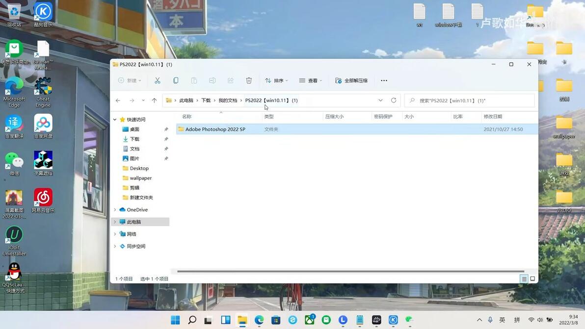Sort by the 类型 column header
The image size is (585, 329).
point(269,117)
